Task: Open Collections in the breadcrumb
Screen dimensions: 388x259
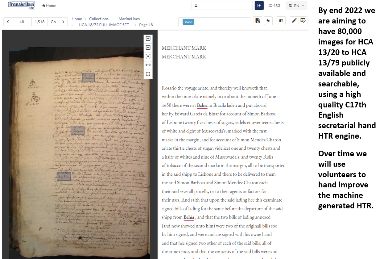Action: click(x=99, y=19)
